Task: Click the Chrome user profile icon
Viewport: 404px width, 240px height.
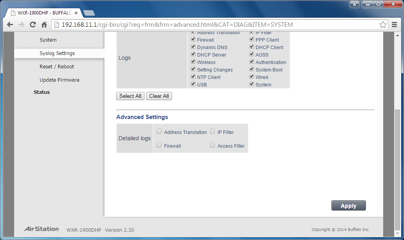Action: coord(355,4)
